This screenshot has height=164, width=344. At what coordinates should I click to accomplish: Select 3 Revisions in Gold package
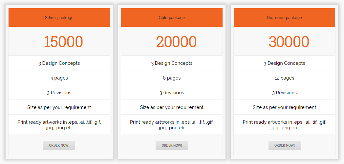172,93
